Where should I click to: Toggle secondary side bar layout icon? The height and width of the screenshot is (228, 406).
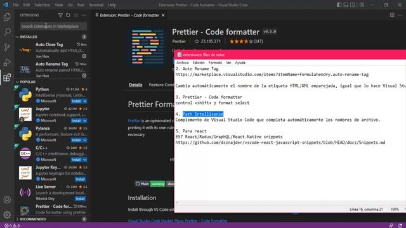pos(353,5)
